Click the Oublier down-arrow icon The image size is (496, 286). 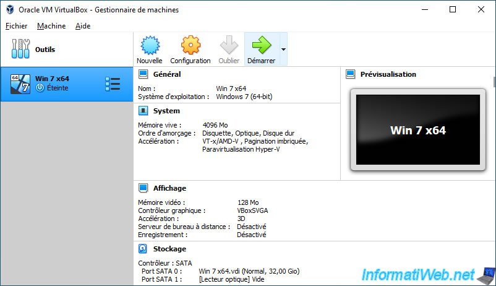pos(229,46)
